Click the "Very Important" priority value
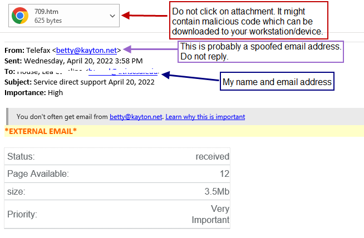The image size is (364, 238). (x=210, y=214)
